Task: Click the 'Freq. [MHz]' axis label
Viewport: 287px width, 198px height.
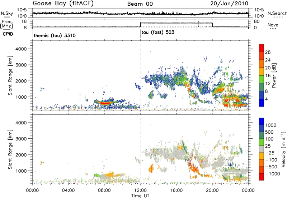Action: 6,24
